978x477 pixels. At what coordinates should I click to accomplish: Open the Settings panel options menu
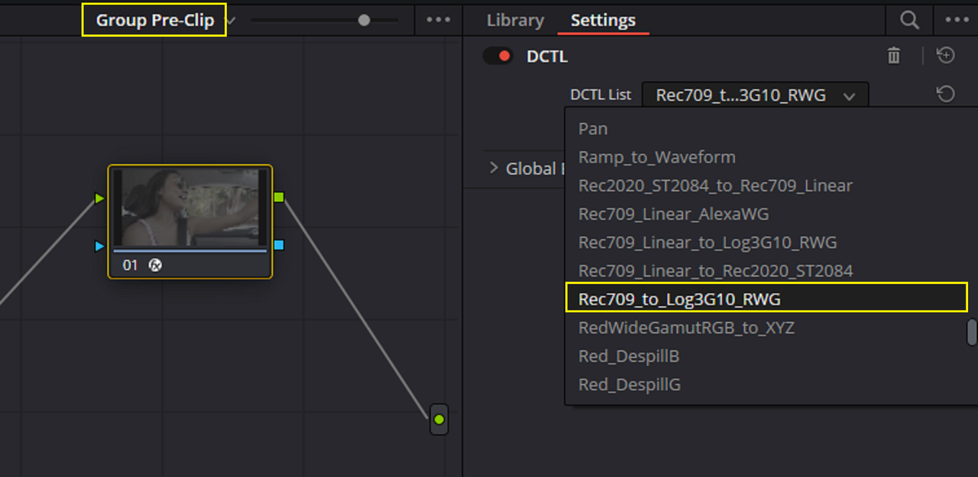click(957, 20)
